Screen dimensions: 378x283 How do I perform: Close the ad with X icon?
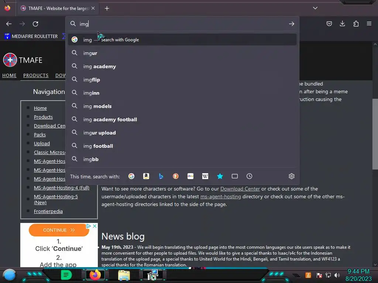point(95,226)
